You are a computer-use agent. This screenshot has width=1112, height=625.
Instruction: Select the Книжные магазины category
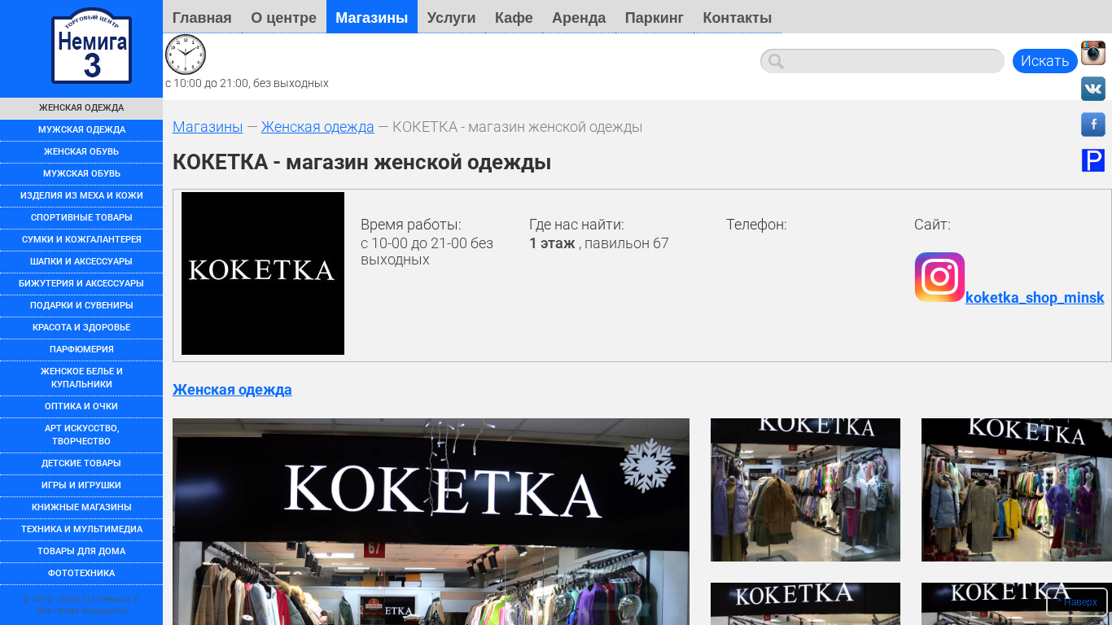tap(81, 508)
